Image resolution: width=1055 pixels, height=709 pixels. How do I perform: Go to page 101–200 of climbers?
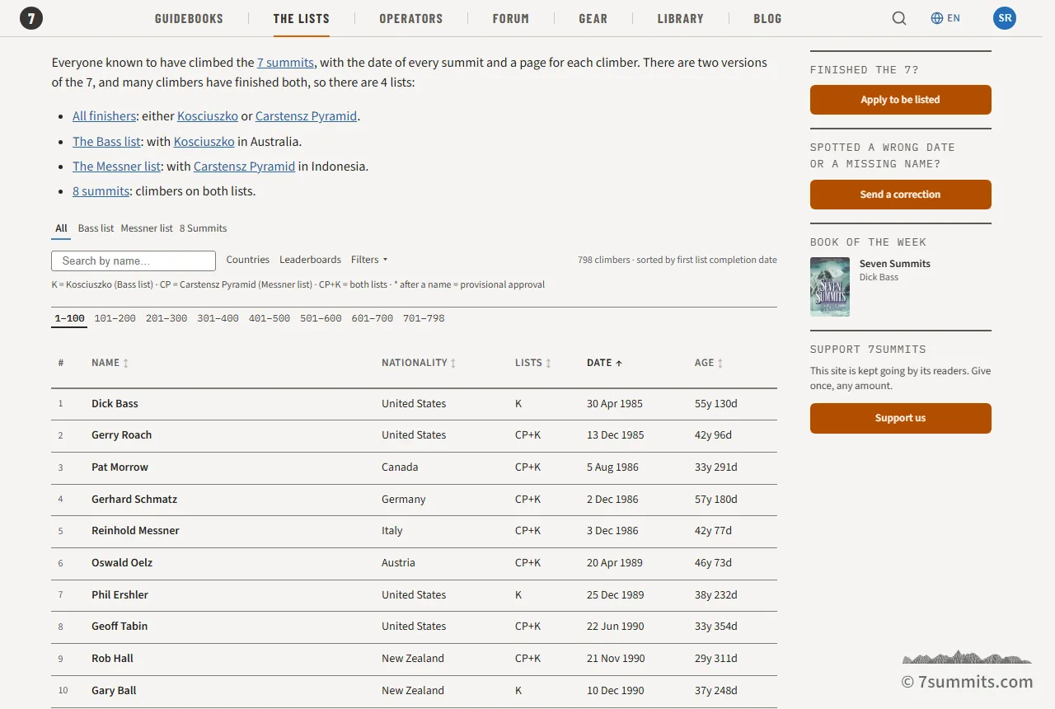115,318
